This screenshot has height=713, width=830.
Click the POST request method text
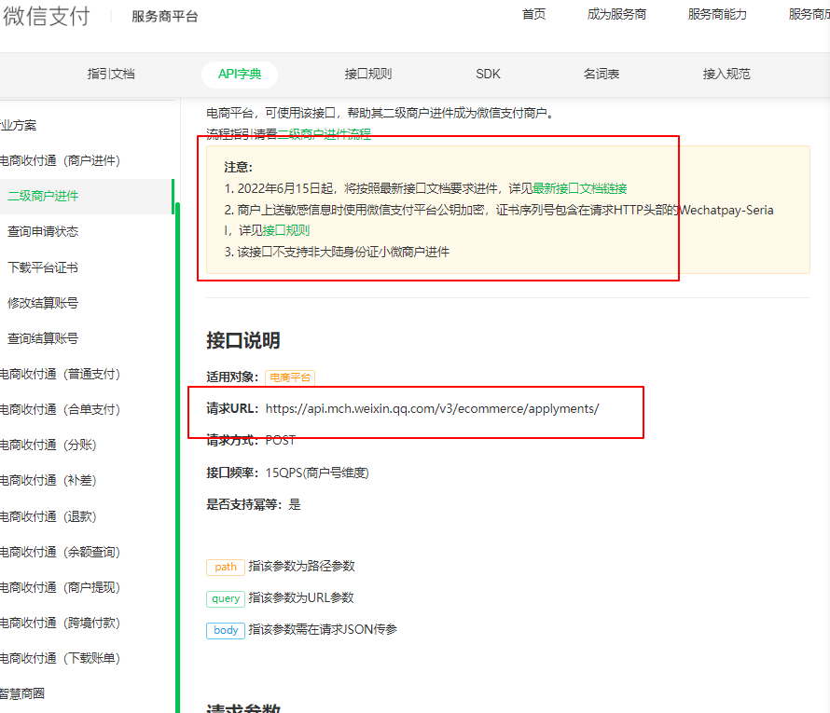coord(281,440)
